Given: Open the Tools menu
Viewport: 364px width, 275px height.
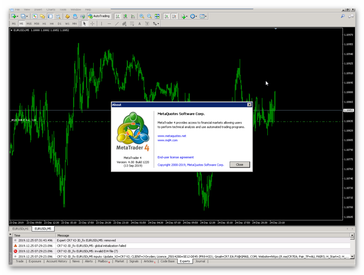Looking at the screenshot, I should click(x=63, y=10).
